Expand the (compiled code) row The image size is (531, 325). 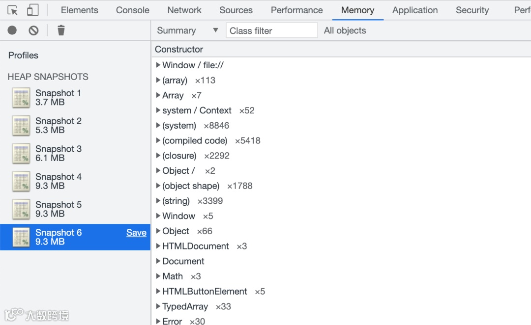pyautogui.click(x=158, y=140)
